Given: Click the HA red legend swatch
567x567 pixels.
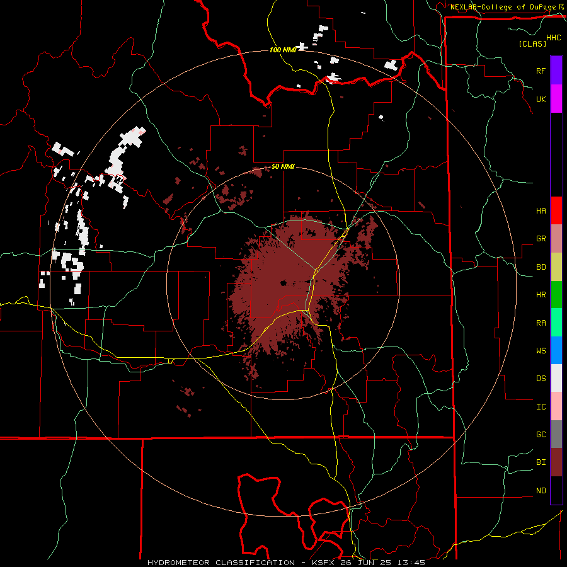Looking at the screenshot, I should click(556, 210).
